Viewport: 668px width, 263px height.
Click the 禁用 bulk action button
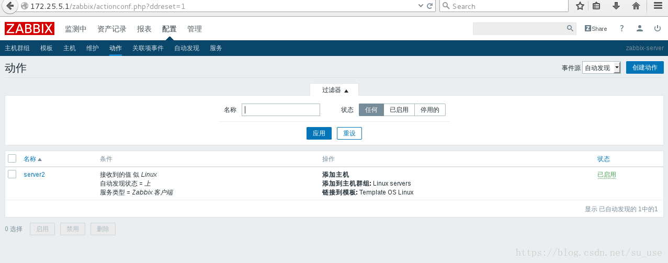point(73,229)
